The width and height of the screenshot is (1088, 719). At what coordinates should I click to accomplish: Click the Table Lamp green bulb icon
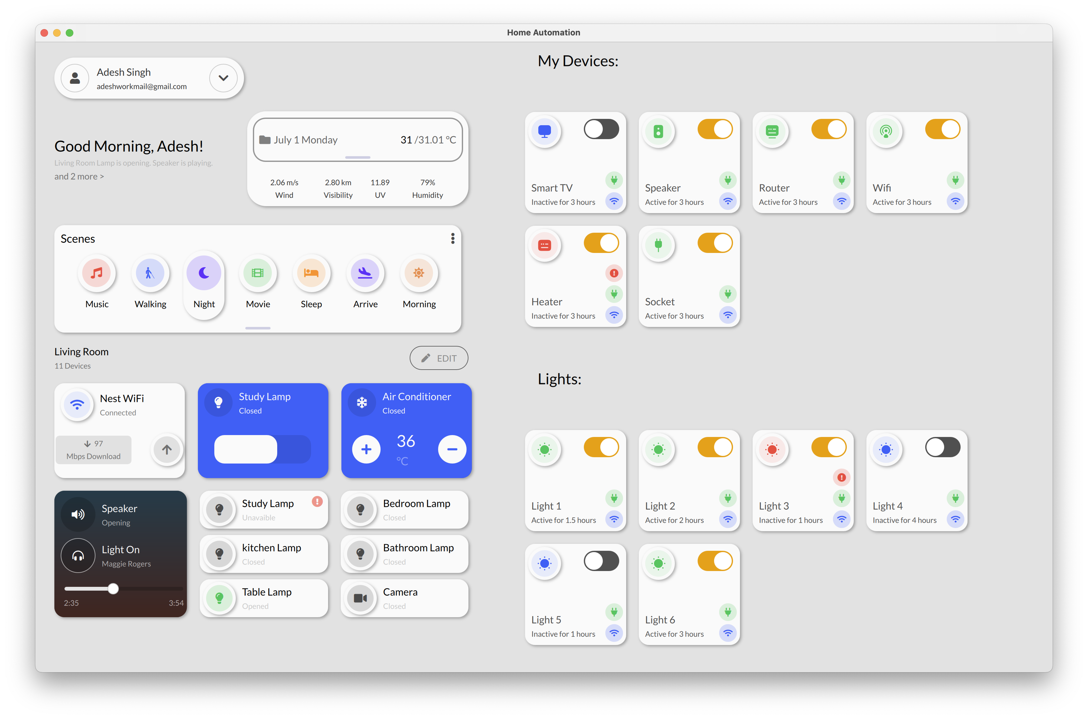(219, 598)
